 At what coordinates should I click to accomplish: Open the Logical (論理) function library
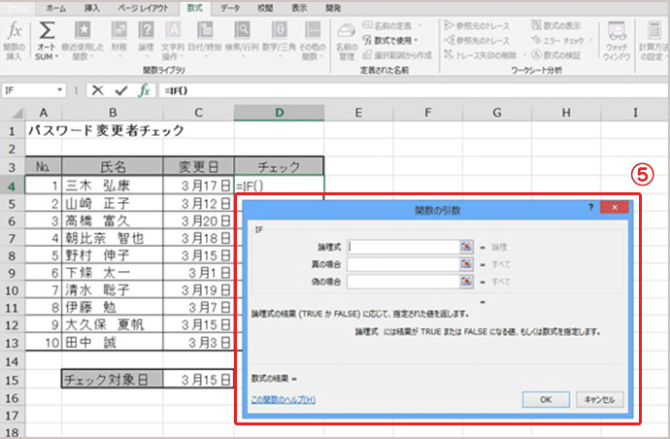(x=146, y=41)
